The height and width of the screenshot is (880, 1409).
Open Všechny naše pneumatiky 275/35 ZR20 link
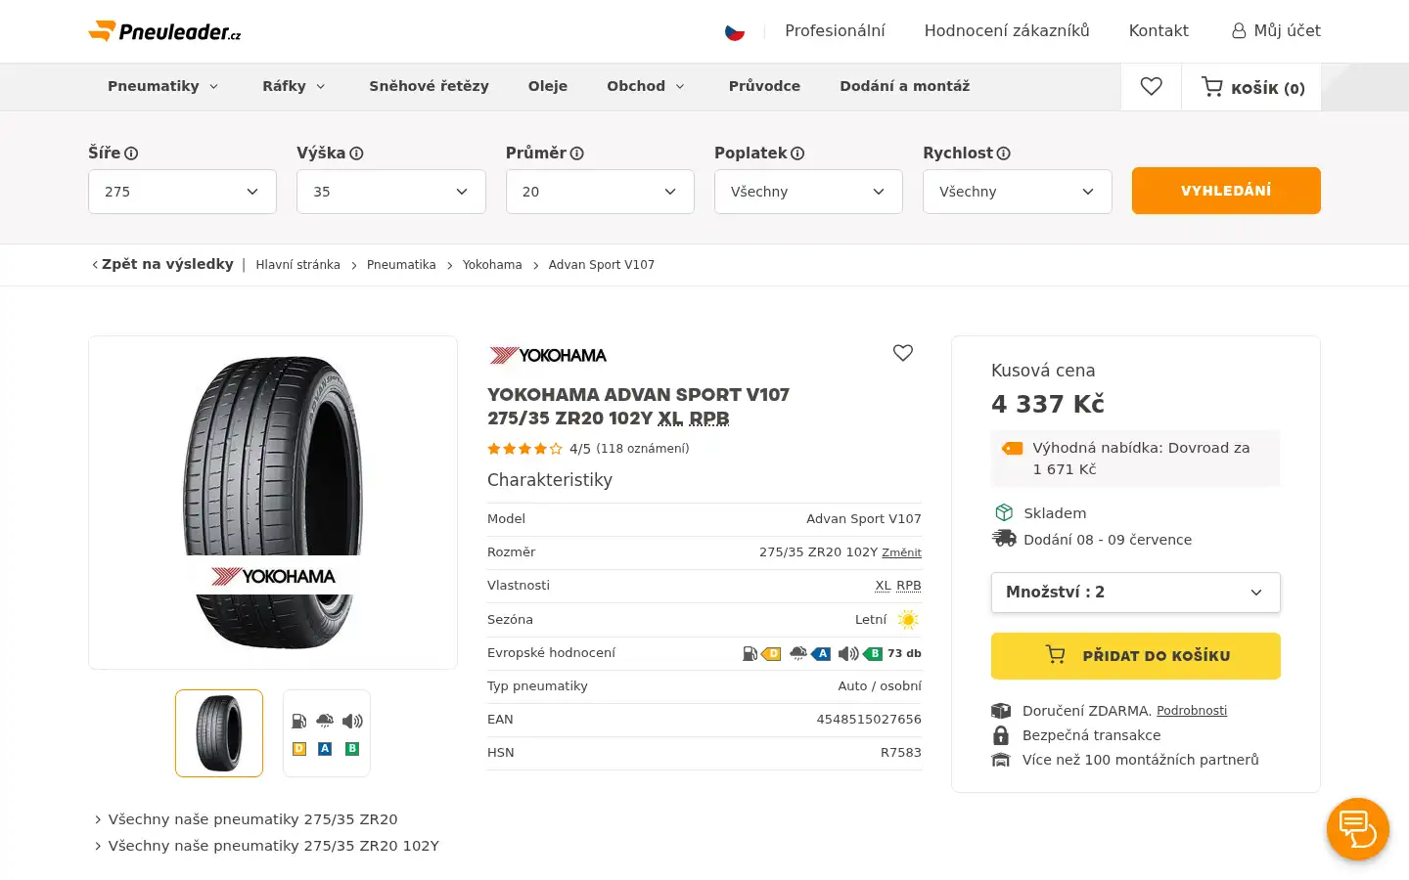click(252, 819)
